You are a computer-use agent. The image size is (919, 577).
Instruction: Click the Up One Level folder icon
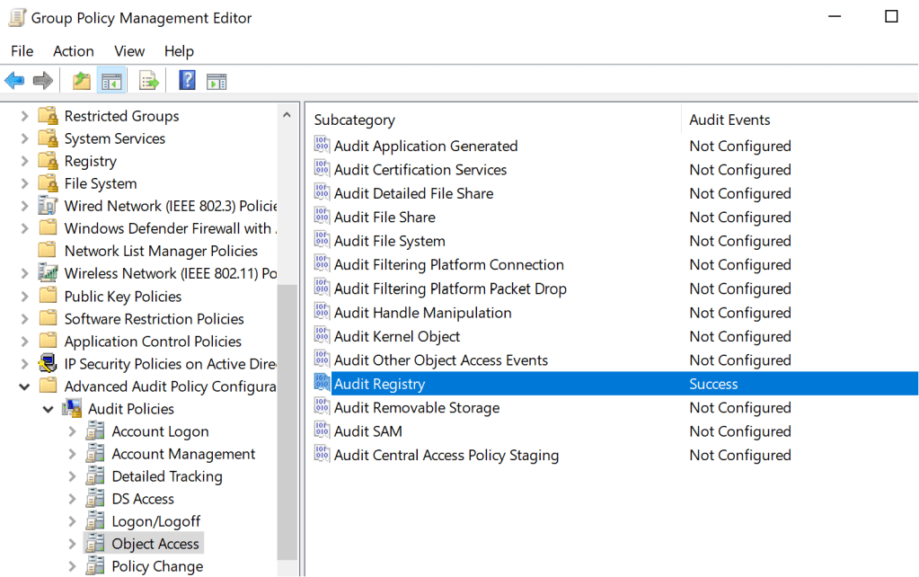tap(82, 81)
